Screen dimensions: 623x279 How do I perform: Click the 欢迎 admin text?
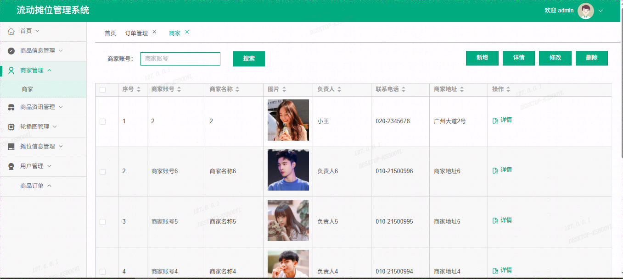point(559,11)
